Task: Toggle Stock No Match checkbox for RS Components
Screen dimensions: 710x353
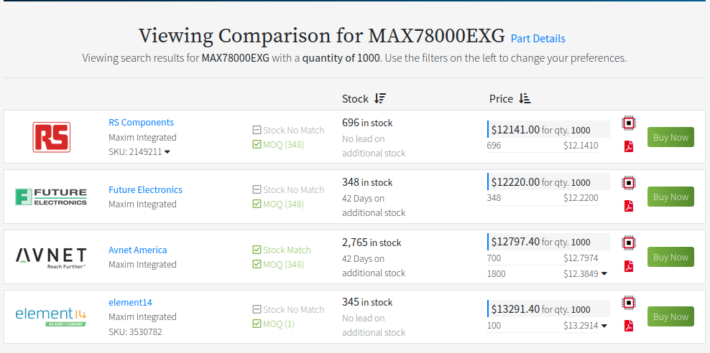Action: (257, 130)
